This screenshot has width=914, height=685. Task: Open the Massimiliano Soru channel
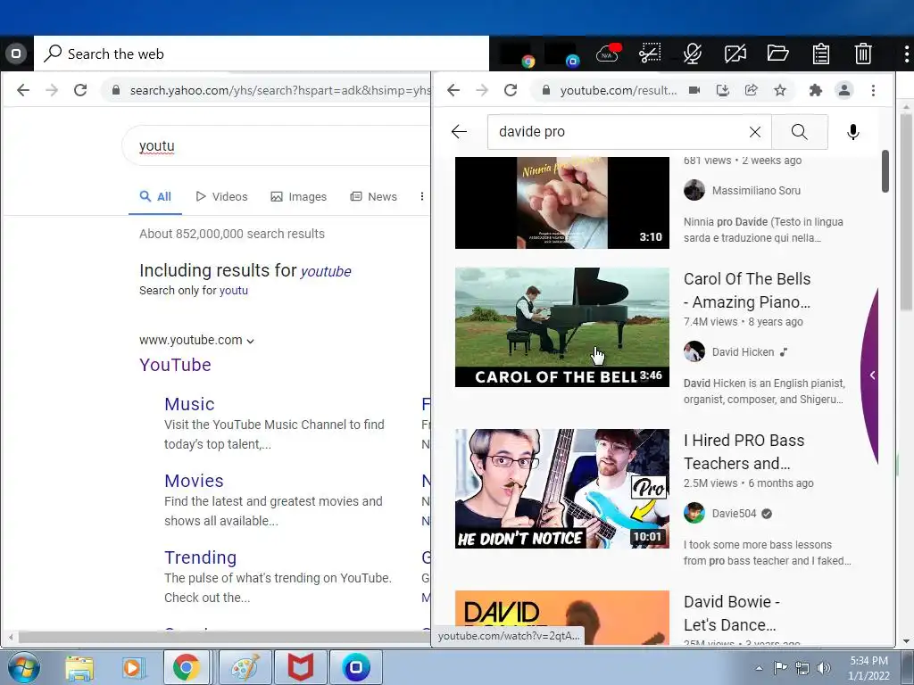click(x=756, y=191)
